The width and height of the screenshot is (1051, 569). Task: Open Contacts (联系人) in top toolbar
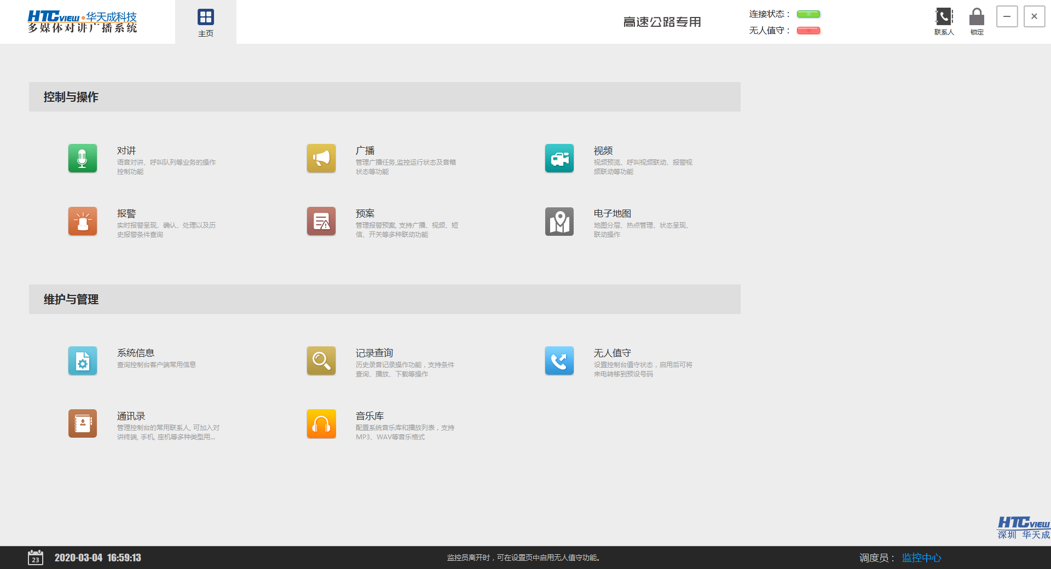click(x=944, y=21)
